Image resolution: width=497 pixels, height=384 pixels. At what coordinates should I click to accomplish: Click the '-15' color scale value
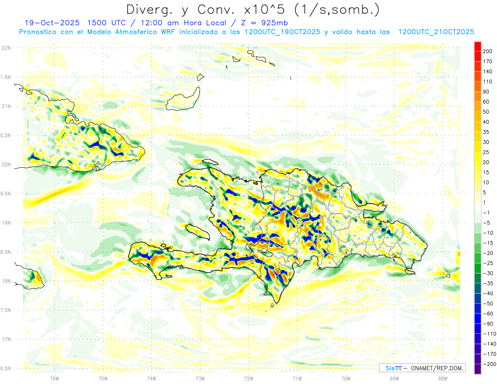point(488,243)
